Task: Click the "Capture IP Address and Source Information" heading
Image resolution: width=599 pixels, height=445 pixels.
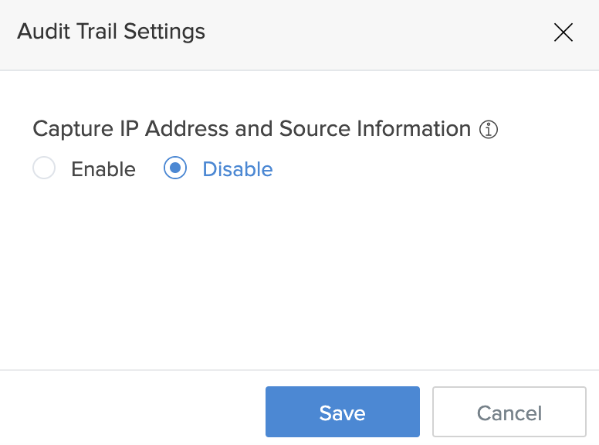Action: pos(252,129)
